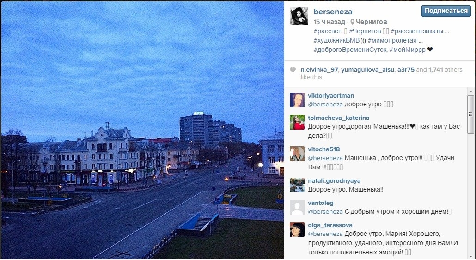Click vantoleg default avatar icon
This screenshot has height=260, width=476.
(x=297, y=207)
